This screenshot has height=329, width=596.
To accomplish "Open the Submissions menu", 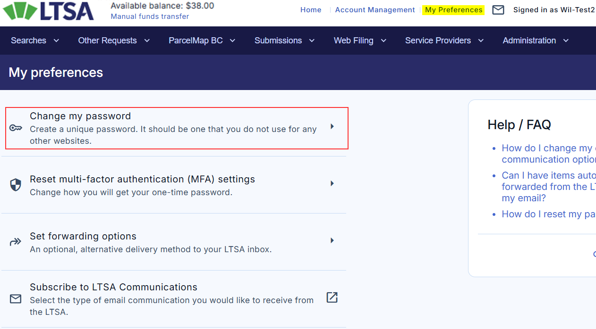I will coord(284,41).
